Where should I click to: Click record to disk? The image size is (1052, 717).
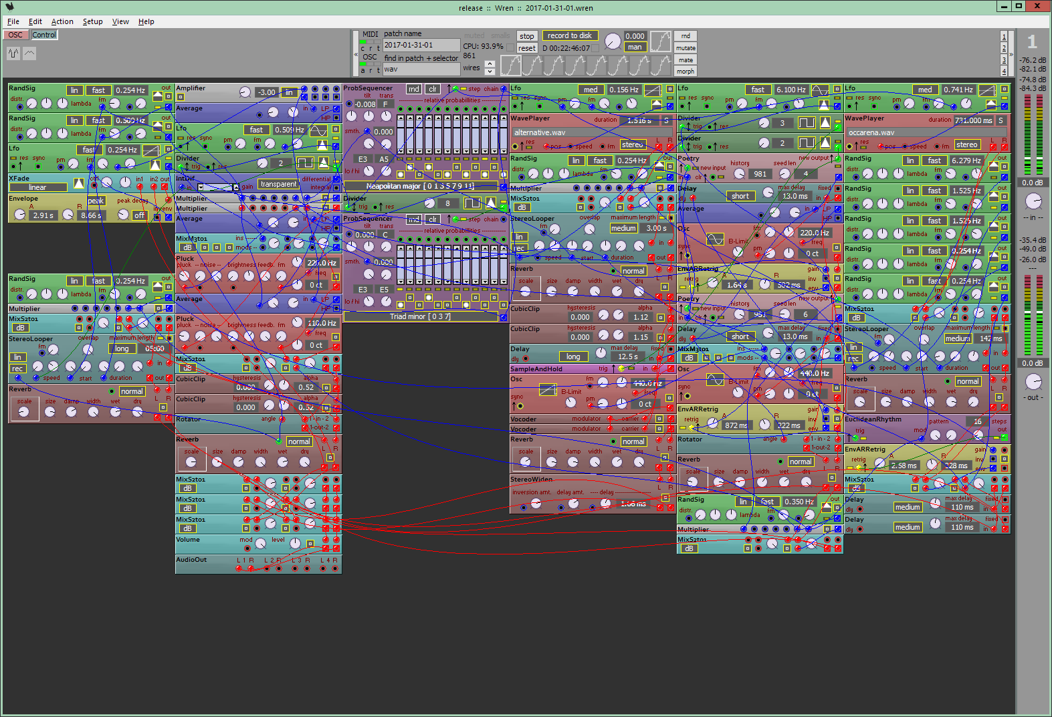[x=570, y=35]
